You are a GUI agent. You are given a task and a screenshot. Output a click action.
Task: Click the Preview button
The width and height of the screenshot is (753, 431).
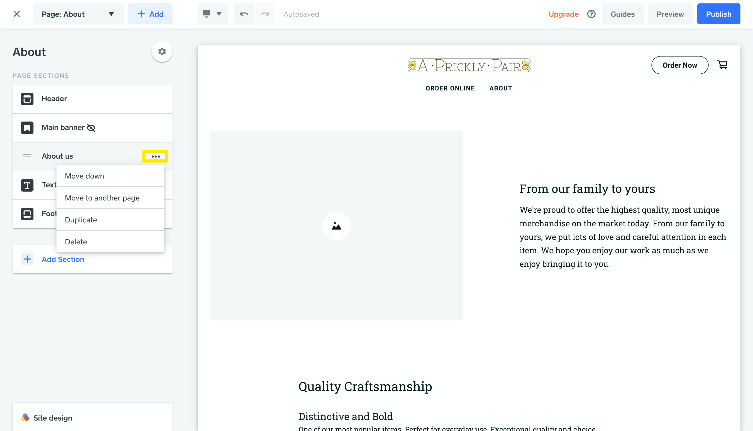[x=670, y=14]
